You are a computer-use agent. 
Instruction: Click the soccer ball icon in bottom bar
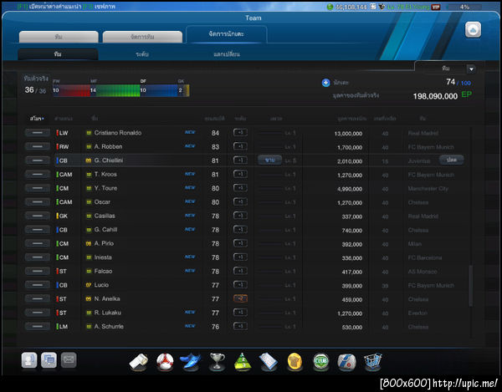165,362
